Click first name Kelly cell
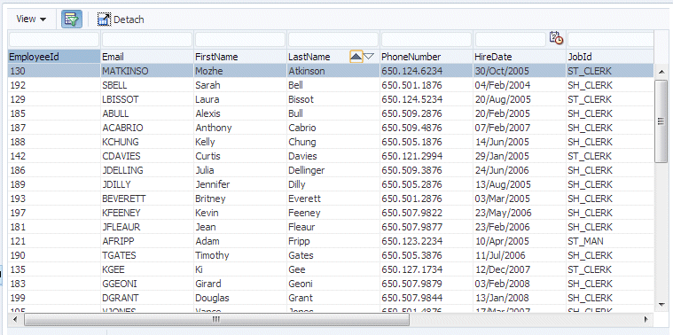The width and height of the screenshot is (673, 335). click(x=240, y=142)
